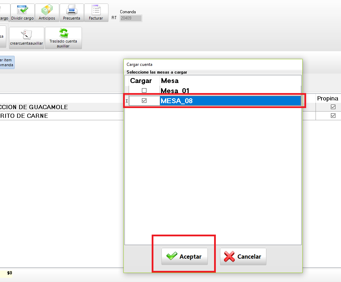
Task: Select the MESA_08 row name
Action: pyautogui.click(x=177, y=101)
